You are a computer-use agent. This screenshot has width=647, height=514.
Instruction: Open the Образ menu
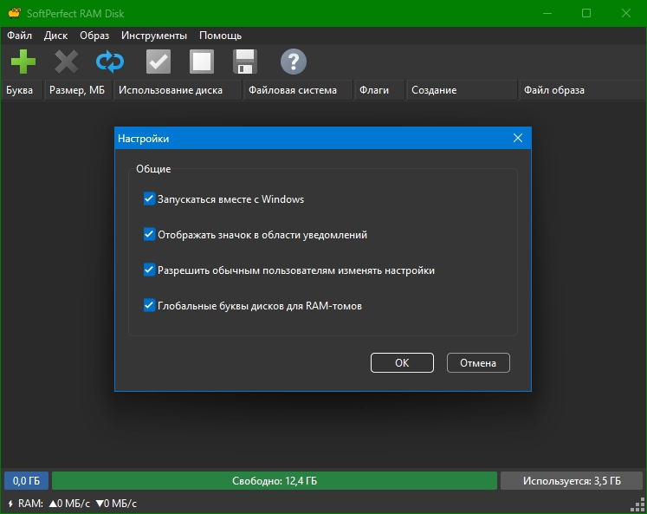point(94,36)
